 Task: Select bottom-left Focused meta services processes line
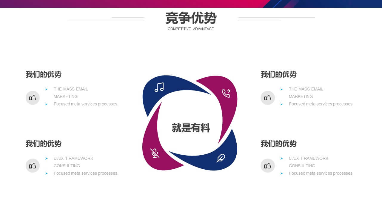(x=86, y=173)
